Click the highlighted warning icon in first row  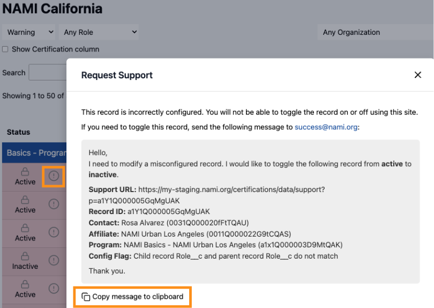click(54, 176)
